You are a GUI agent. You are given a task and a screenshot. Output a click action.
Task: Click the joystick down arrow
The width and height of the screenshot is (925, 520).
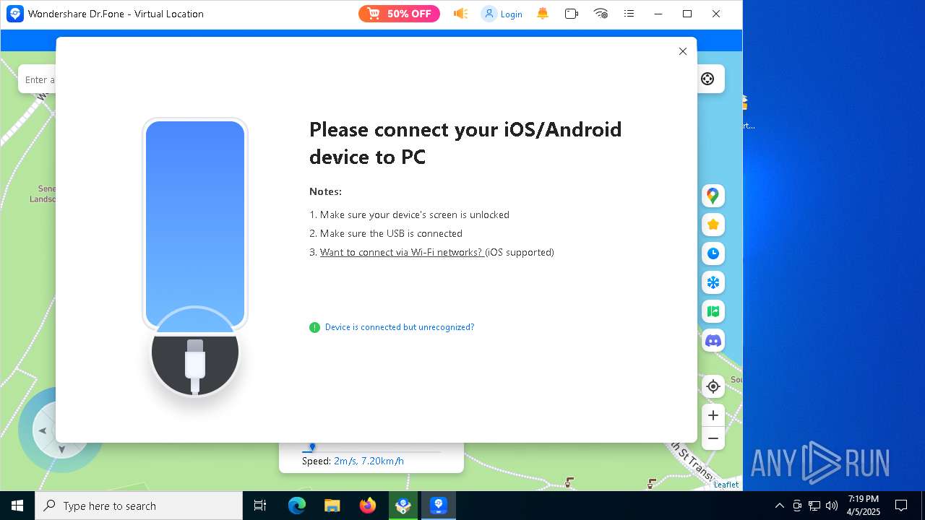tap(61, 449)
